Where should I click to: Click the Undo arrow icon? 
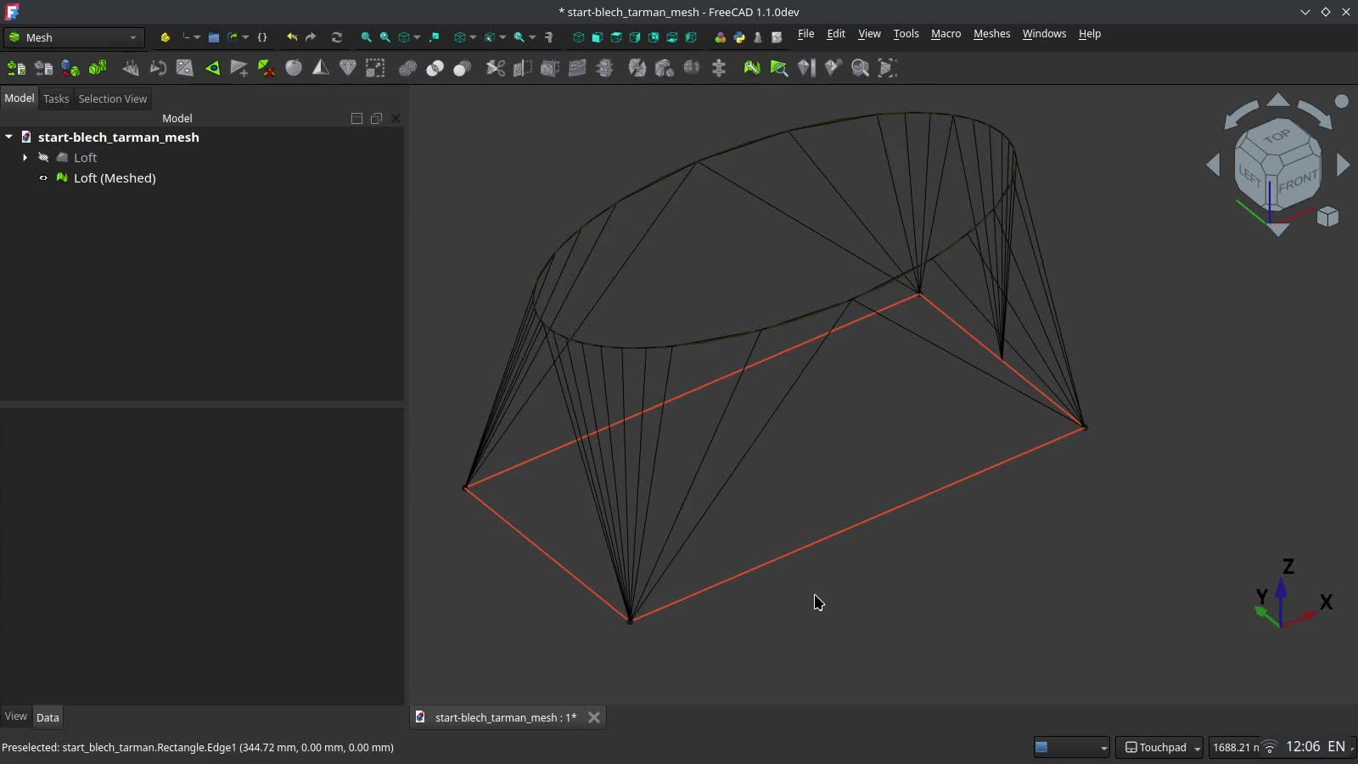click(x=292, y=37)
